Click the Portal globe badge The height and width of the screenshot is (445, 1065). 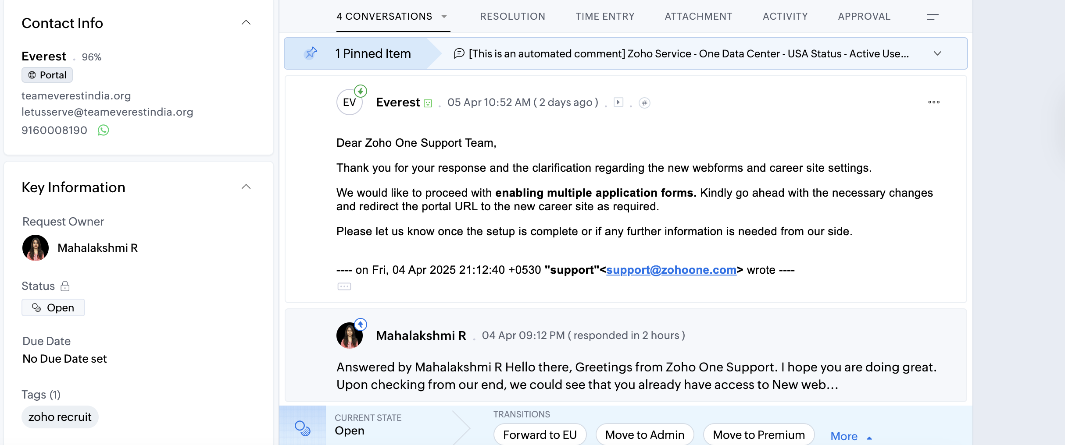point(47,75)
